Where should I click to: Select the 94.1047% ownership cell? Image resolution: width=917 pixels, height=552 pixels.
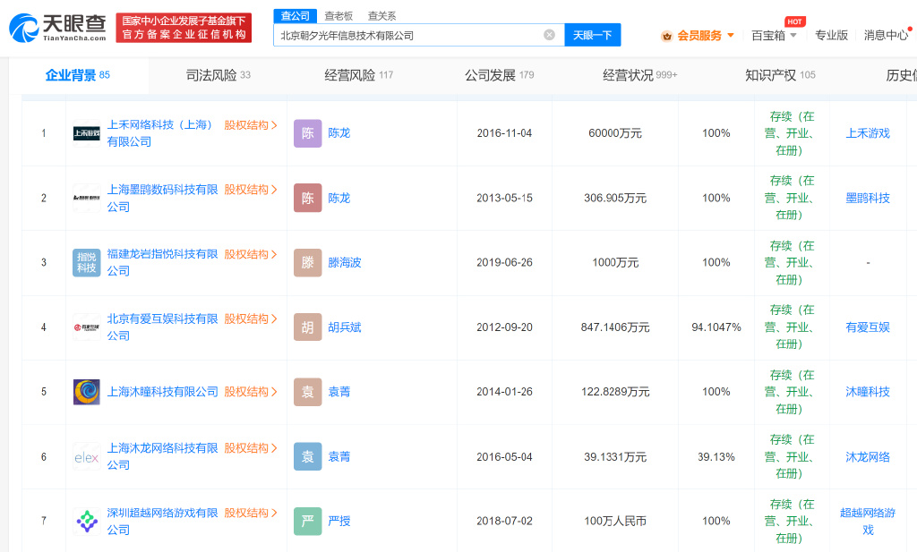click(x=716, y=327)
